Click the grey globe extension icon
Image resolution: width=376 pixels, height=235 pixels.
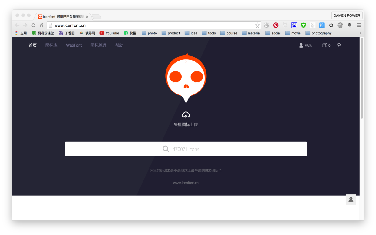[267, 25]
